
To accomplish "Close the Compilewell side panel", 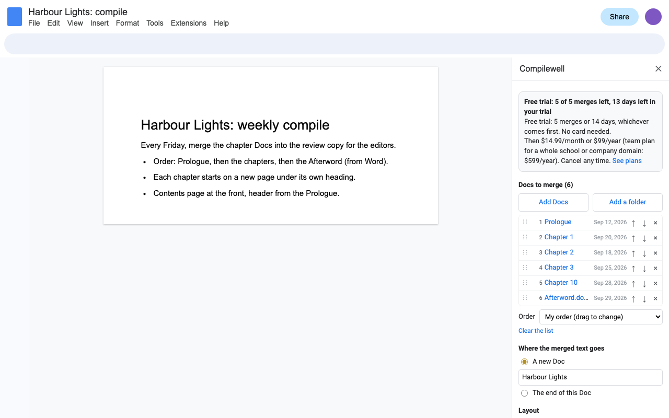I will 659,69.
